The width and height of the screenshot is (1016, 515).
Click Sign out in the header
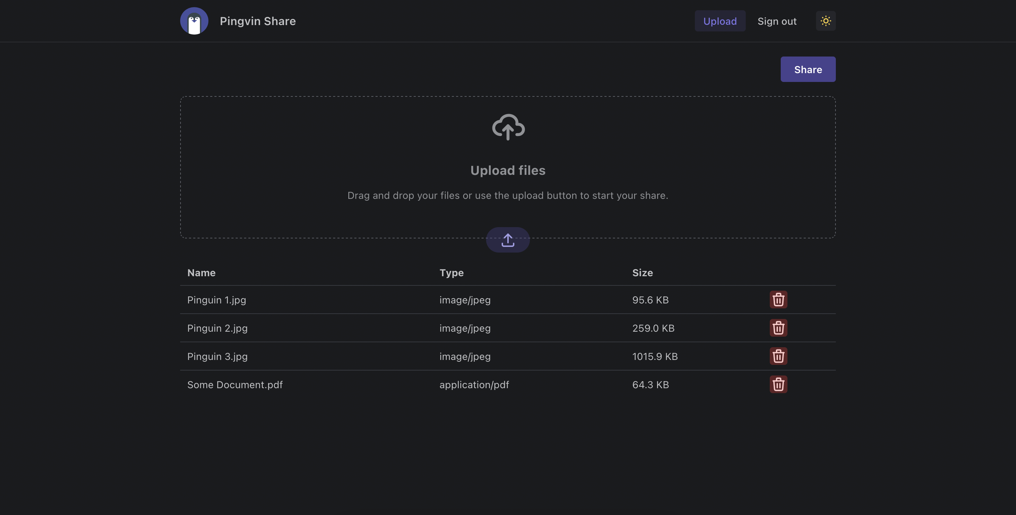[x=776, y=21]
